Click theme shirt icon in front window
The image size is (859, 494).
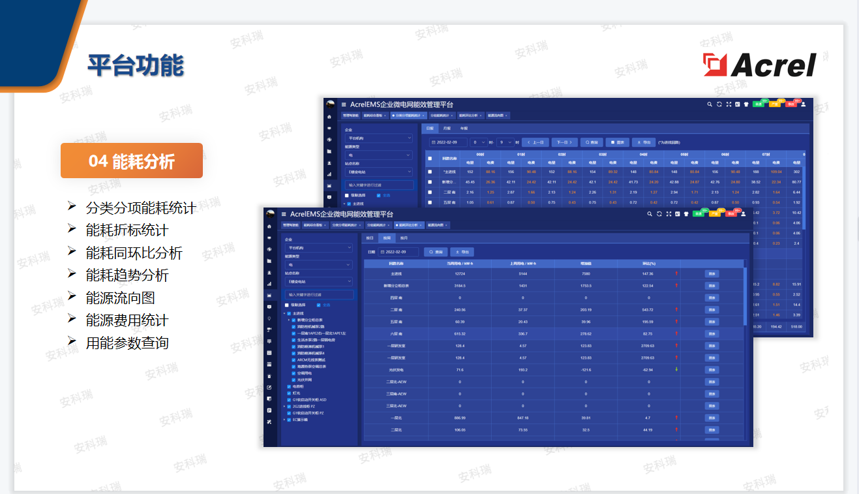[x=686, y=214]
